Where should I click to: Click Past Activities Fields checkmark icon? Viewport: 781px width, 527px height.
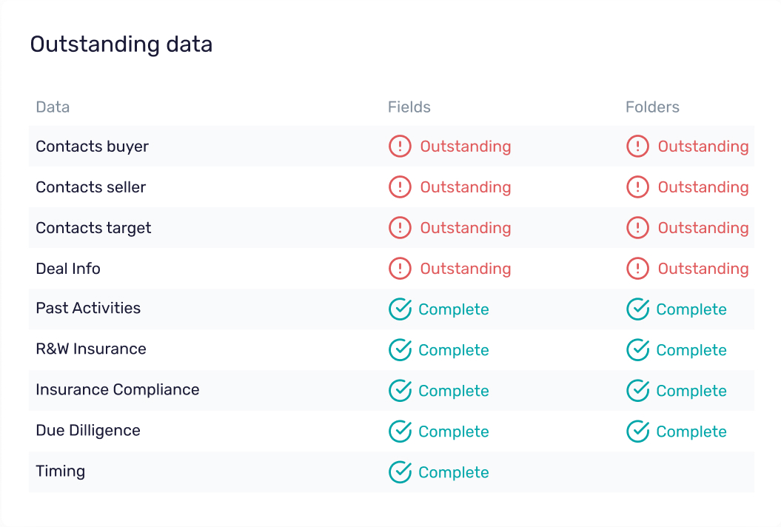[400, 309]
